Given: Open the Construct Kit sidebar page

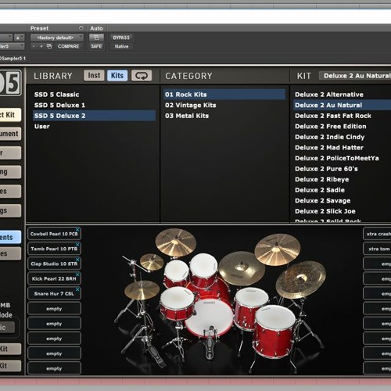Looking at the screenshot, I should click(10, 115).
